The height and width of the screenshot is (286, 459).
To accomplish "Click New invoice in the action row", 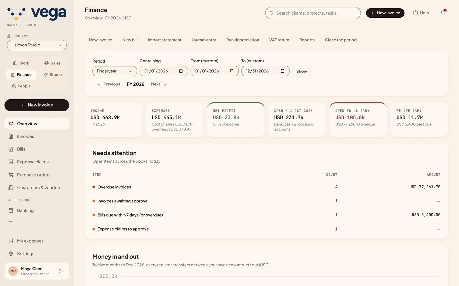I will coord(100,40).
